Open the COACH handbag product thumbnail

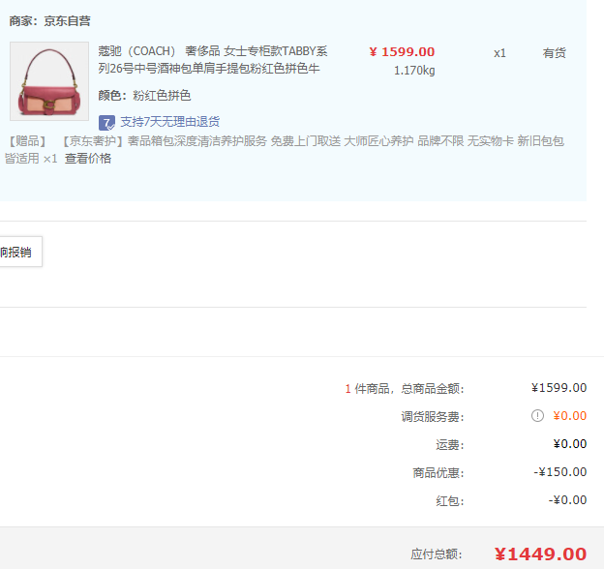49,81
